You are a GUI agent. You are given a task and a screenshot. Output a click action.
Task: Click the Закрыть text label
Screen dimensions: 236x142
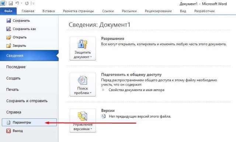coord(19,45)
